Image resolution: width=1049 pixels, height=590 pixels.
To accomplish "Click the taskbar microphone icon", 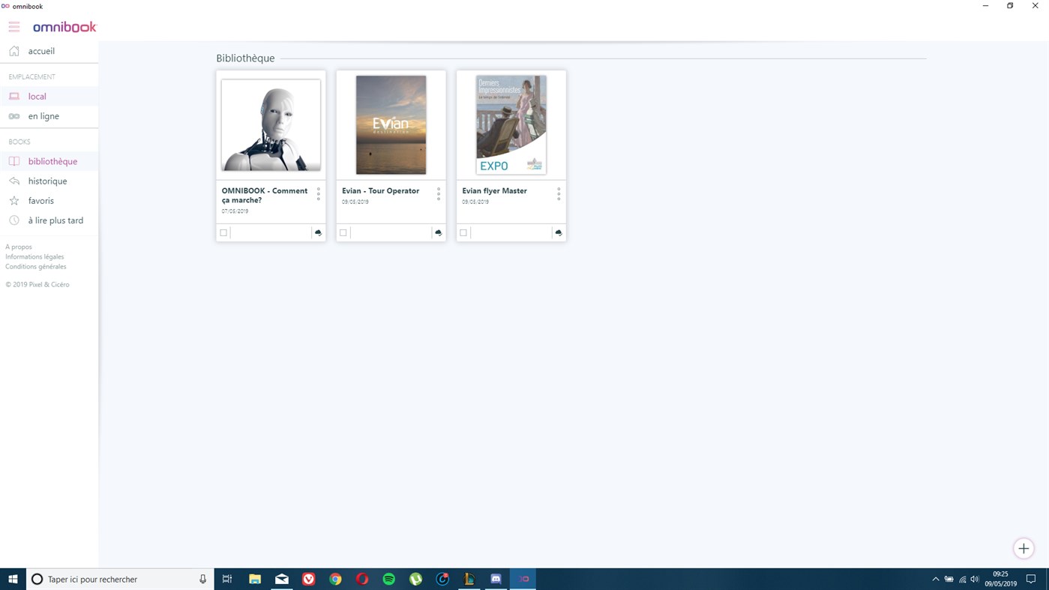I will tap(202, 579).
